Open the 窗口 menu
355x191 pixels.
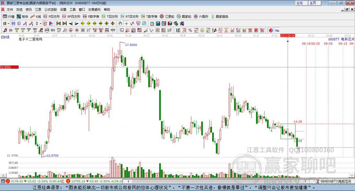point(82,9)
